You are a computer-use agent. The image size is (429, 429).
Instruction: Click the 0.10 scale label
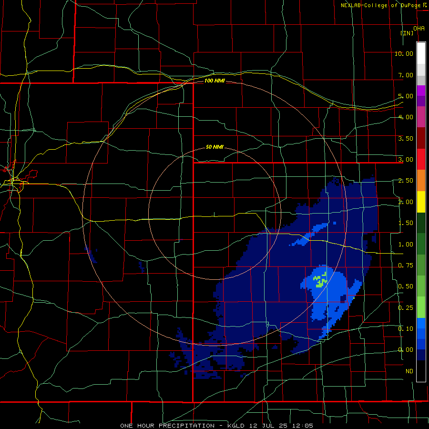[x=406, y=329]
